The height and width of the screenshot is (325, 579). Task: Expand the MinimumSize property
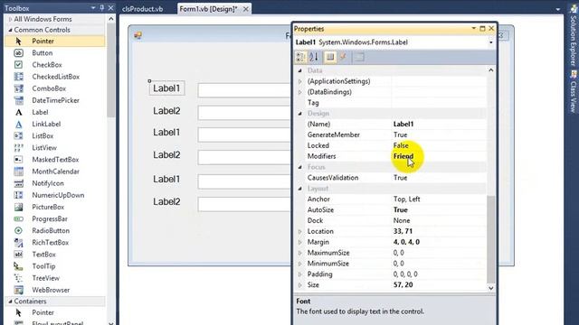tap(299, 264)
